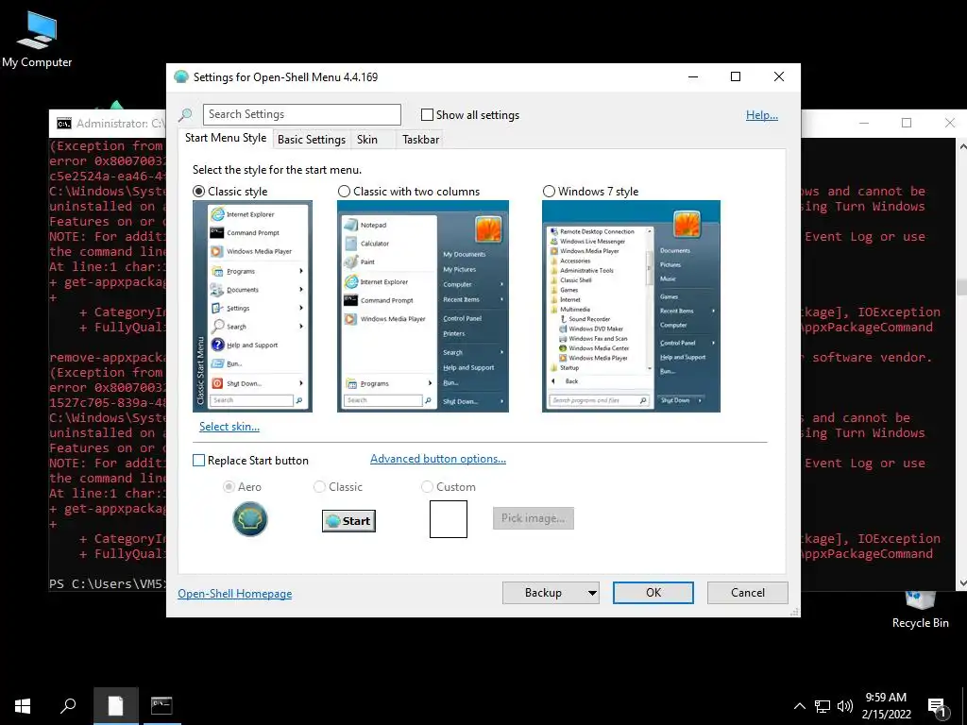Screen dimensions: 967x725
Task: Open the notification center icon
Action: point(938,706)
